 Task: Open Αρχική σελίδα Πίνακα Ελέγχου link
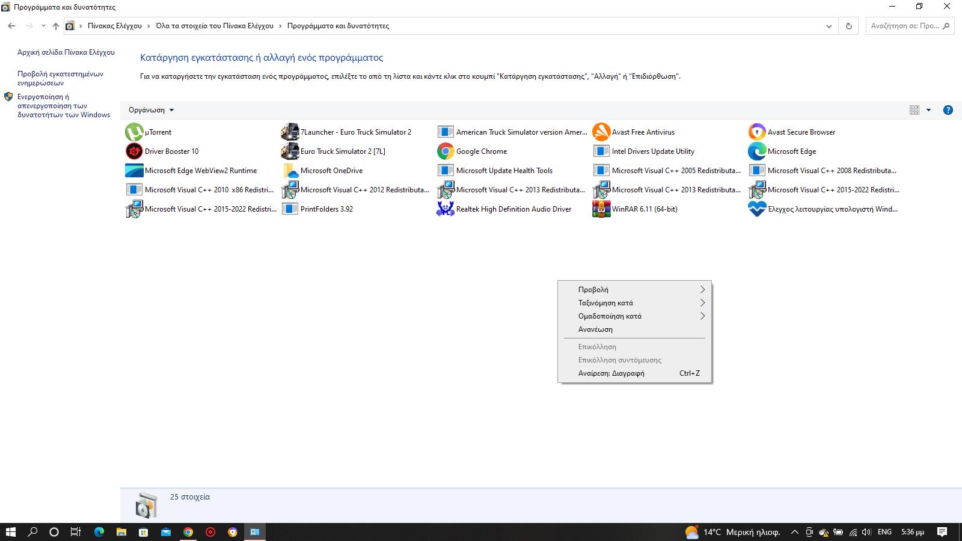point(66,52)
